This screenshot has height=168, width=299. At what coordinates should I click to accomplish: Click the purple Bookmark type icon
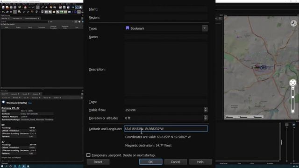[x=128, y=28]
